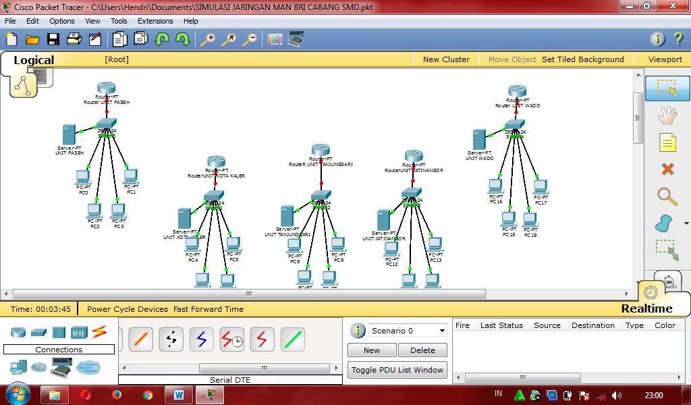Image resolution: width=691 pixels, height=405 pixels.
Task: Open the Tools menu
Action: click(119, 21)
